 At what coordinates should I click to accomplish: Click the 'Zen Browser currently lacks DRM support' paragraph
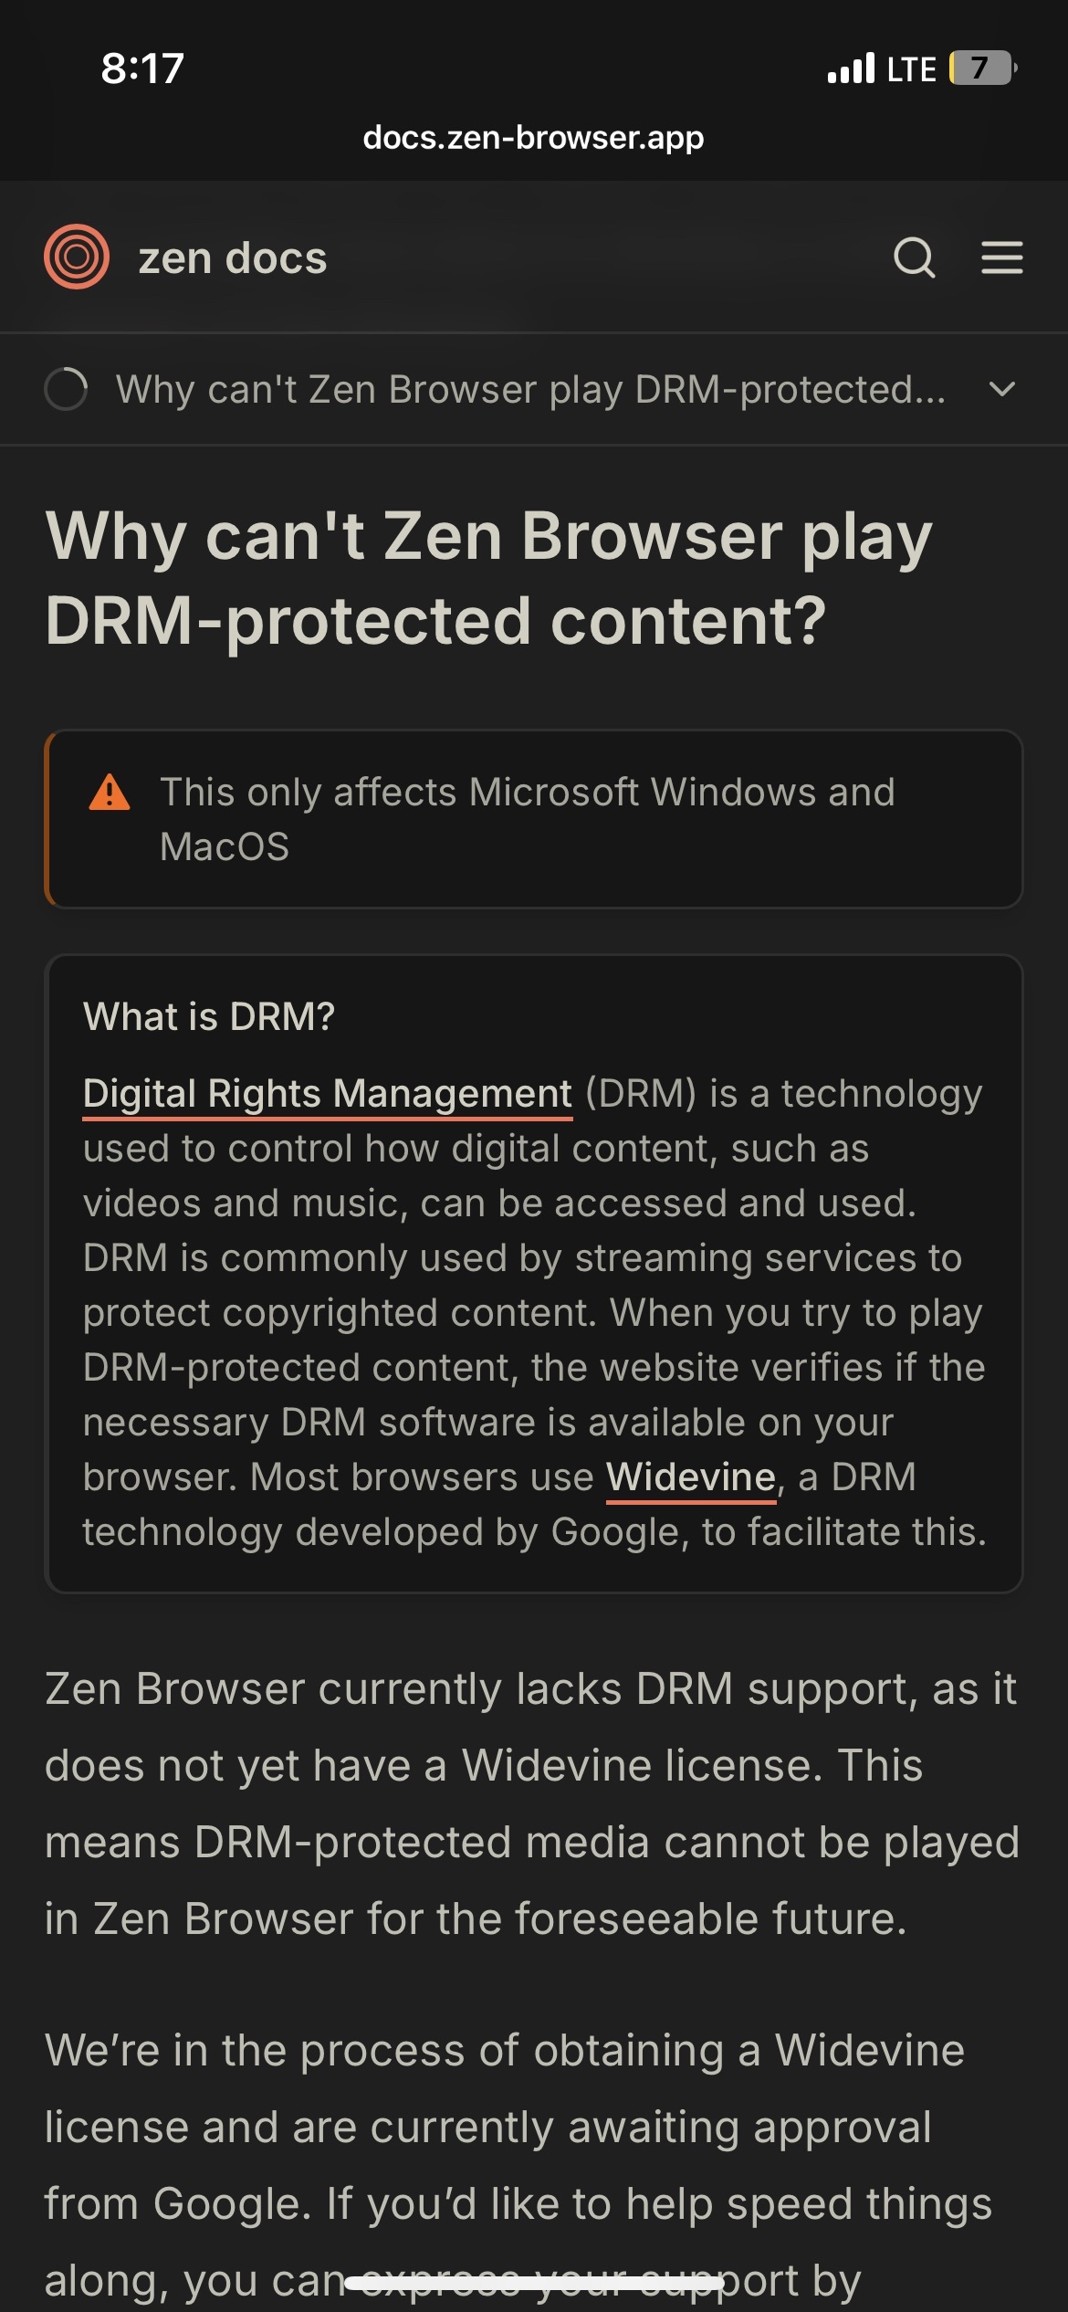[531, 1803]
